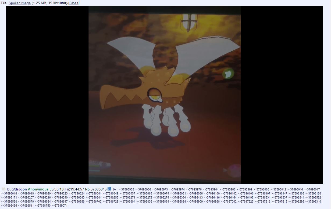The image size is (331, 209).
Task: Go to reply >>37896360
Action: pos(178,198)
